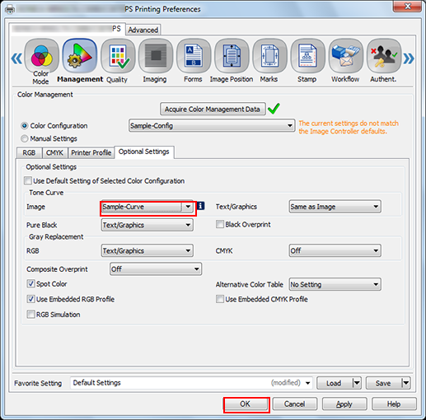The image size is (426, 420).
Task: Click the Acquire Color Management Data button
Action: click(213, 109)
